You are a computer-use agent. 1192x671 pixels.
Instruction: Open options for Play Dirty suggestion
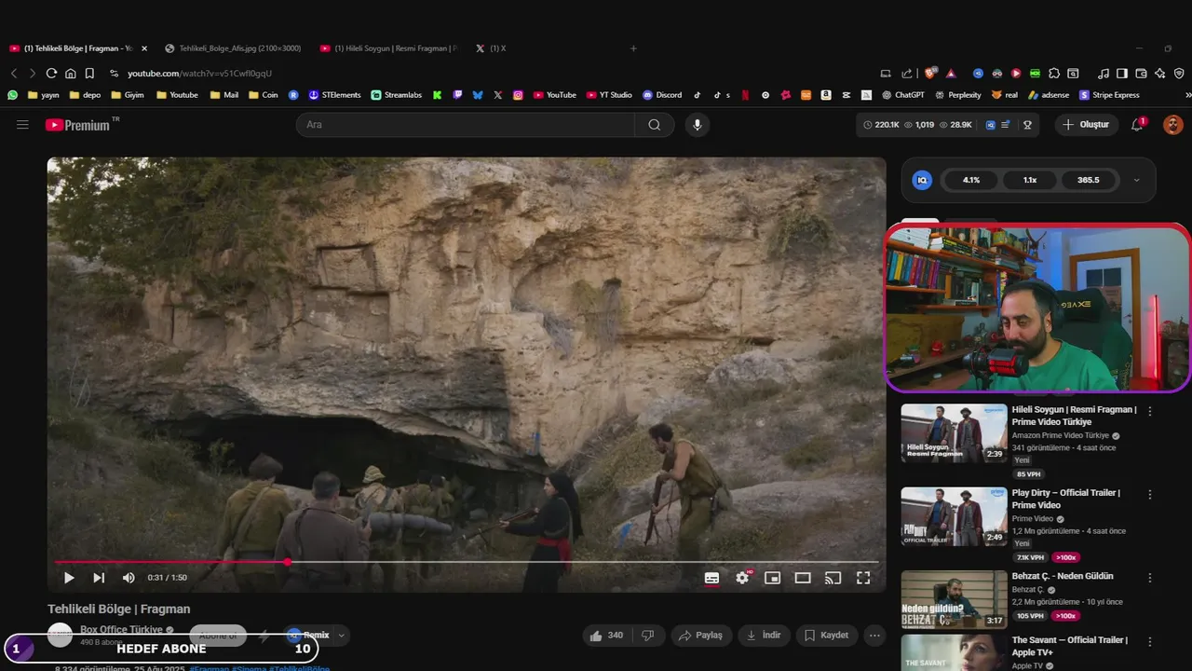[x=1150, y=494]
